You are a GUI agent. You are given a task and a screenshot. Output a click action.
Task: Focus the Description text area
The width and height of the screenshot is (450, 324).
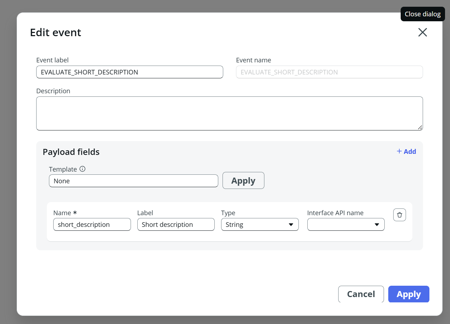[229, 113]
